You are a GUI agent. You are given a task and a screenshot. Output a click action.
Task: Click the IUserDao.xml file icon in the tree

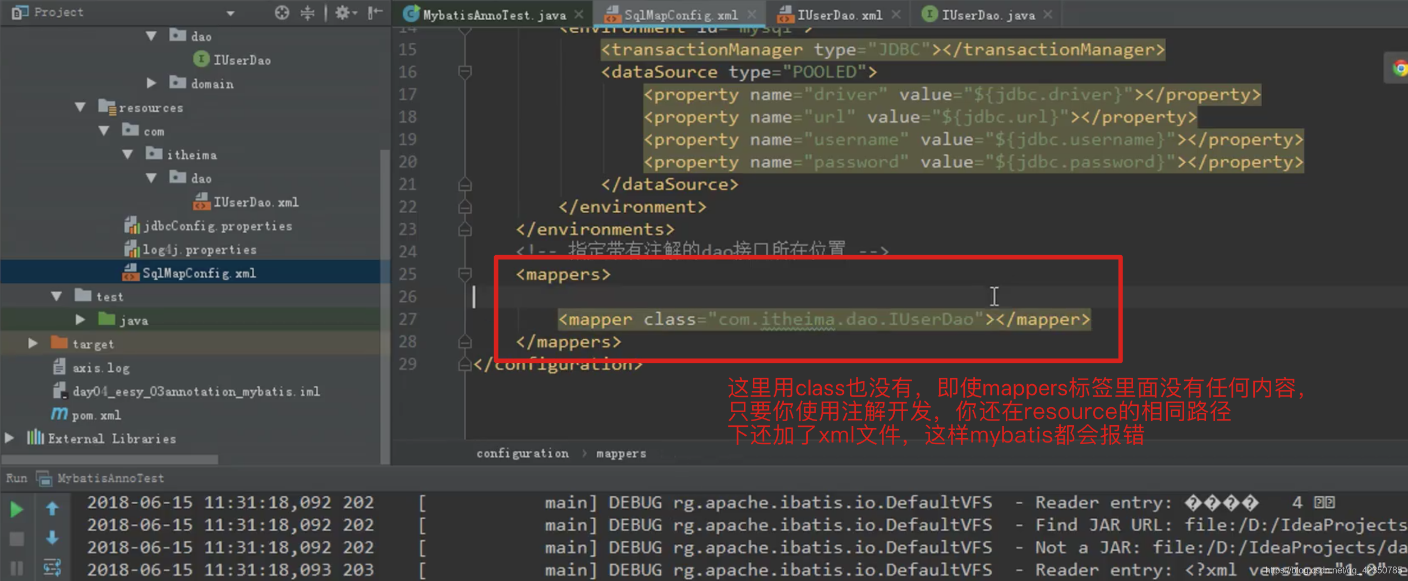(201, 201)
